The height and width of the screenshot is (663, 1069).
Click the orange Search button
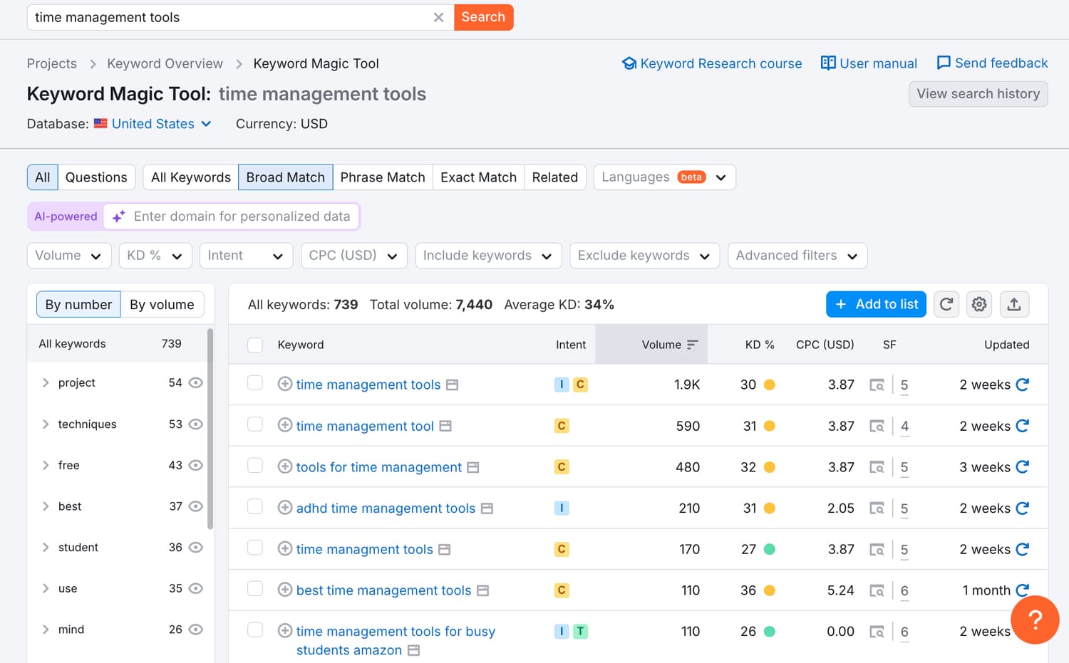483,17
